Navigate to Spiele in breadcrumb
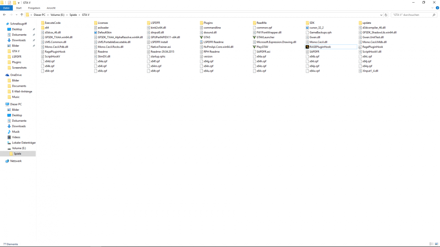 pos(73,15)
